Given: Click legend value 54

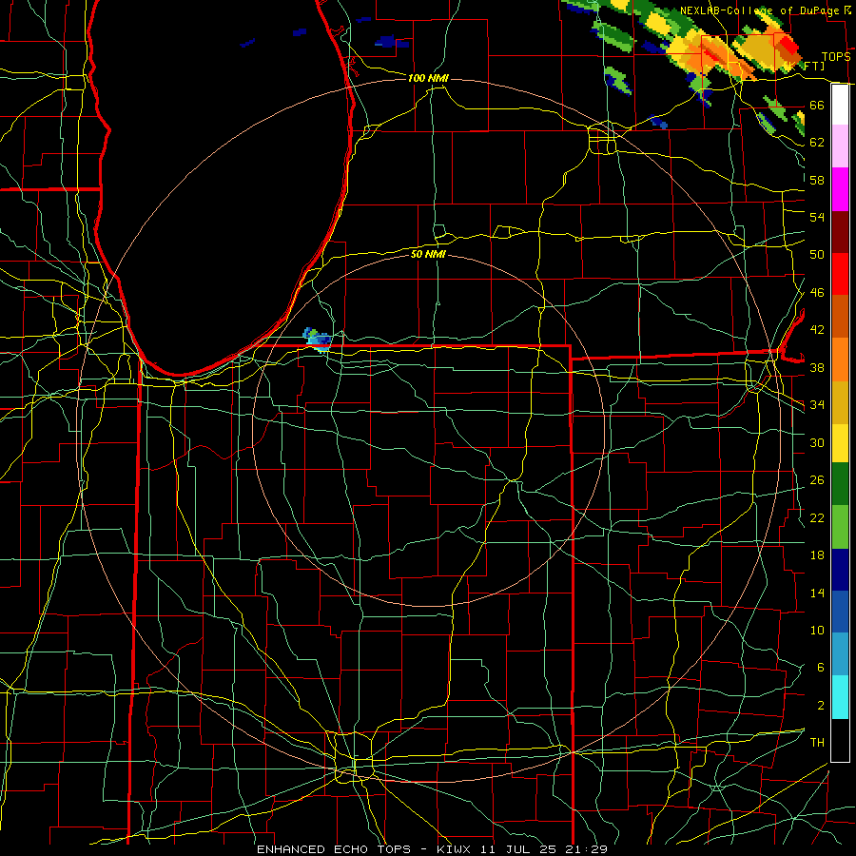Looking at the screenshot, I should click(x=817, y=217).
